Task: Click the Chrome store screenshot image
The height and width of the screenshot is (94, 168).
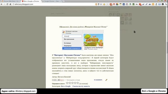Action: (83, 40)
